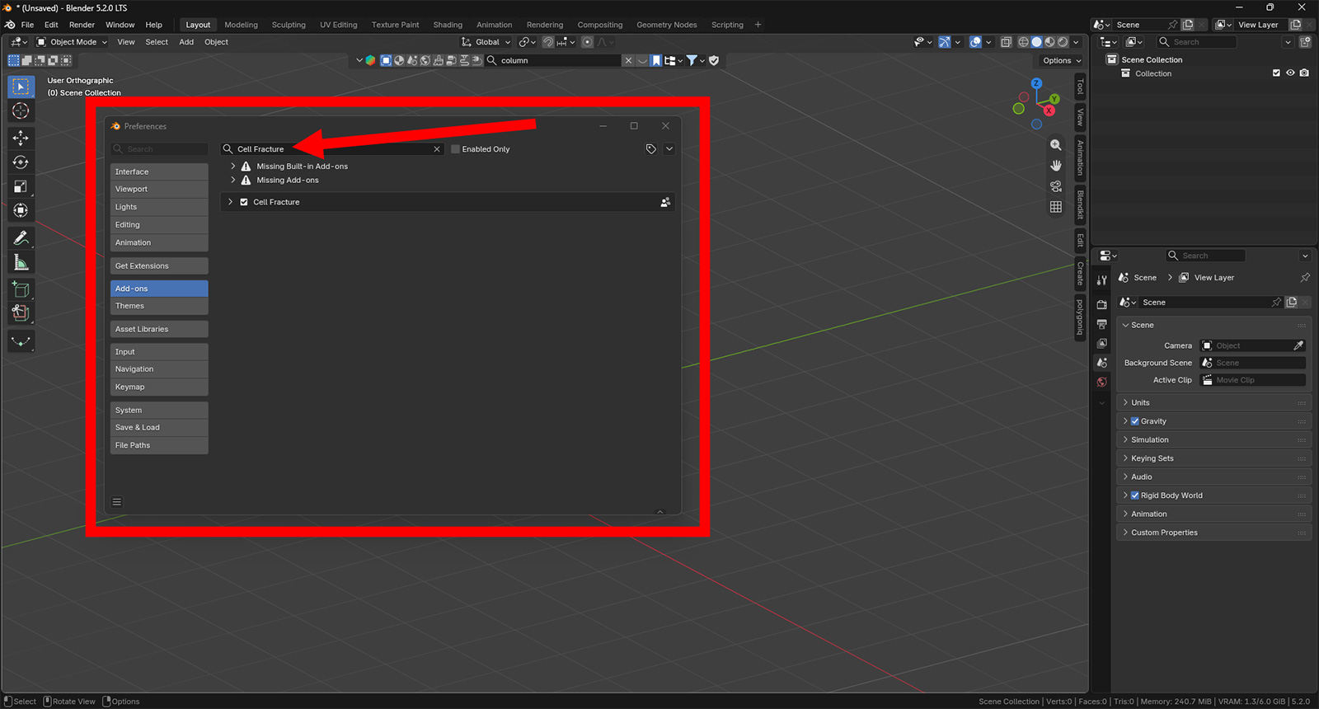This screenshot has width=1319, height=709.
Task: Expand the Missing Add-ons row
Action: pyautogui.click(x=233, y=181)
